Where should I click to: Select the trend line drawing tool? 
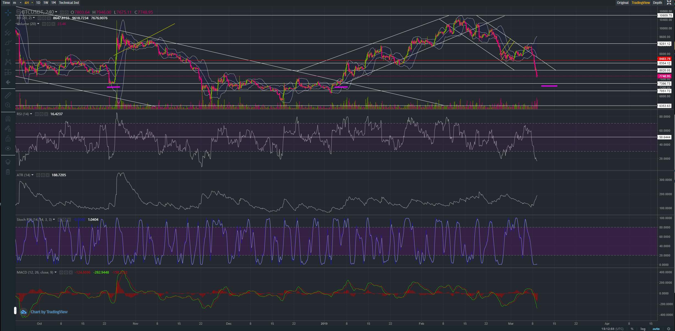8,23
